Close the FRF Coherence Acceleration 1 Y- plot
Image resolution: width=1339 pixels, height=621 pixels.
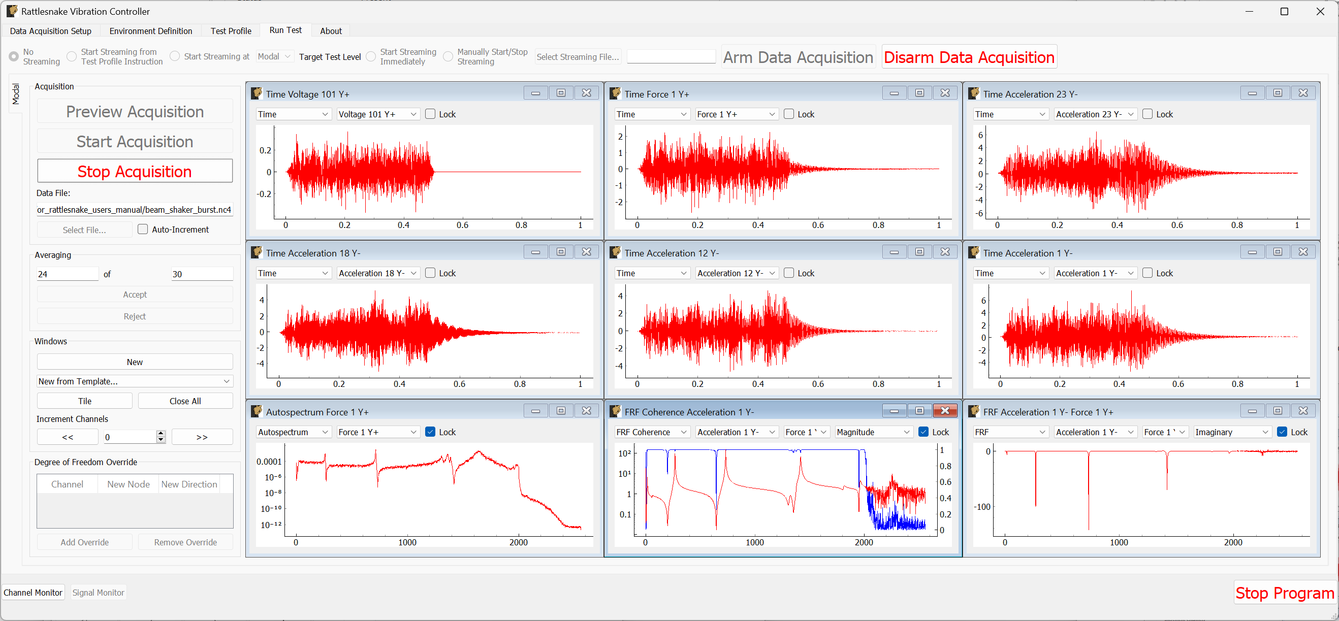(x=945, y=410)
